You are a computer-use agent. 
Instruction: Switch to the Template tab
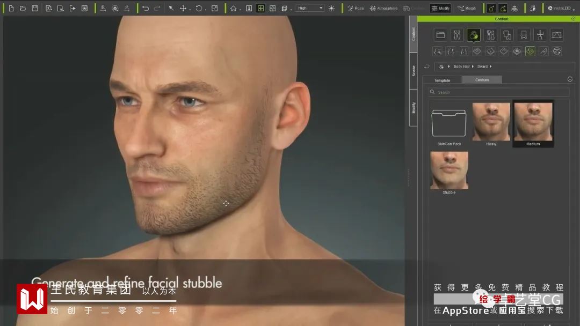pyautogui.click(x=442, y=80)
